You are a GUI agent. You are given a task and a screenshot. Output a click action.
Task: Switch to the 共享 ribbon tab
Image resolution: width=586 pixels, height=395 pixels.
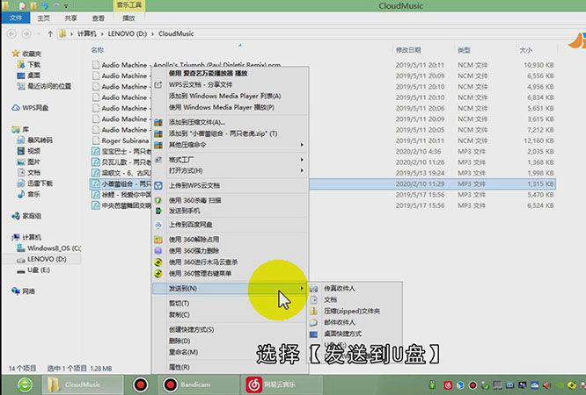[70, 18]
